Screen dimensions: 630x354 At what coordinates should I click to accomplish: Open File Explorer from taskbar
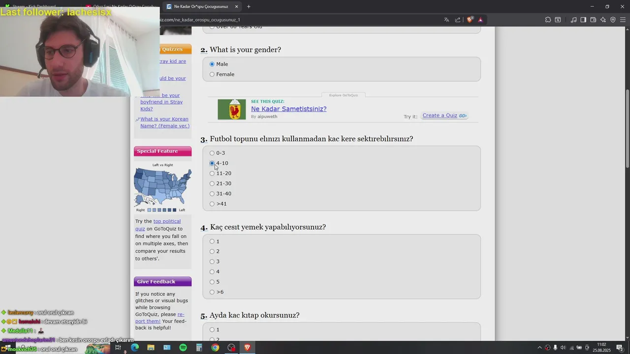pyautogui.click(x=151, y=348)
